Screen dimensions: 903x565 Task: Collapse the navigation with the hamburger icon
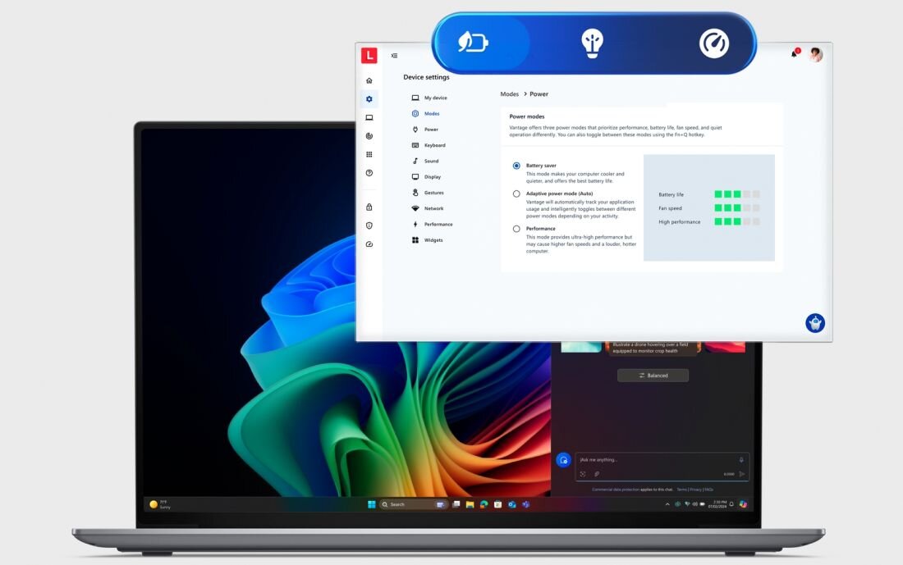394,54
